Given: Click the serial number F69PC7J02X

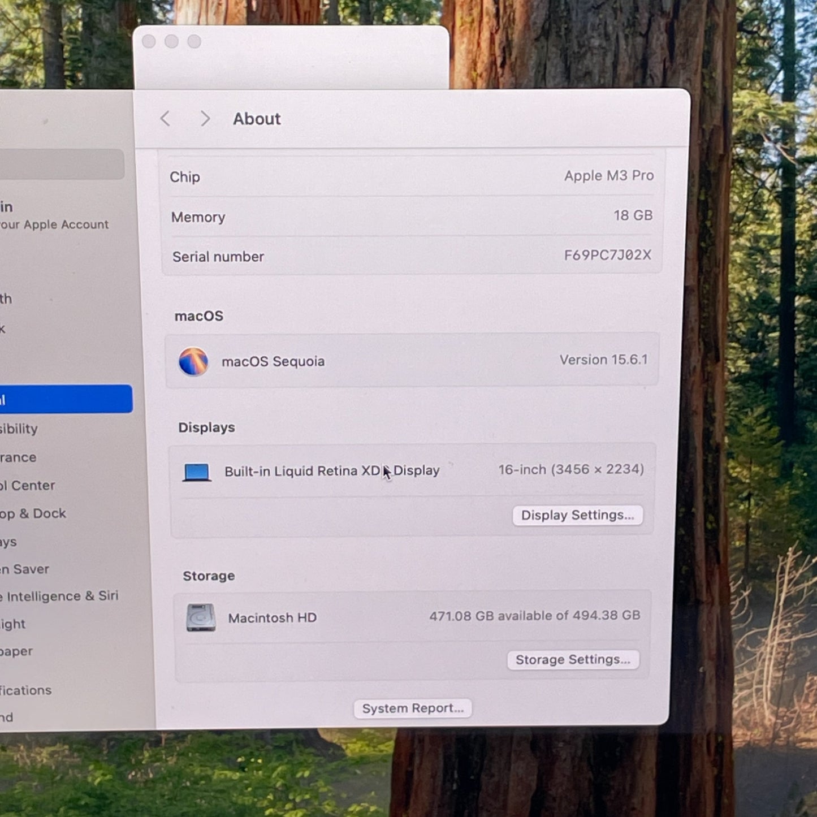Looking at the screenshot, I should [607, 255].
